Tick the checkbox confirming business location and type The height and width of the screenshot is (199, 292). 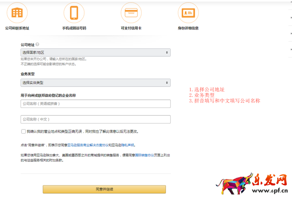click(x=24, y=132)
